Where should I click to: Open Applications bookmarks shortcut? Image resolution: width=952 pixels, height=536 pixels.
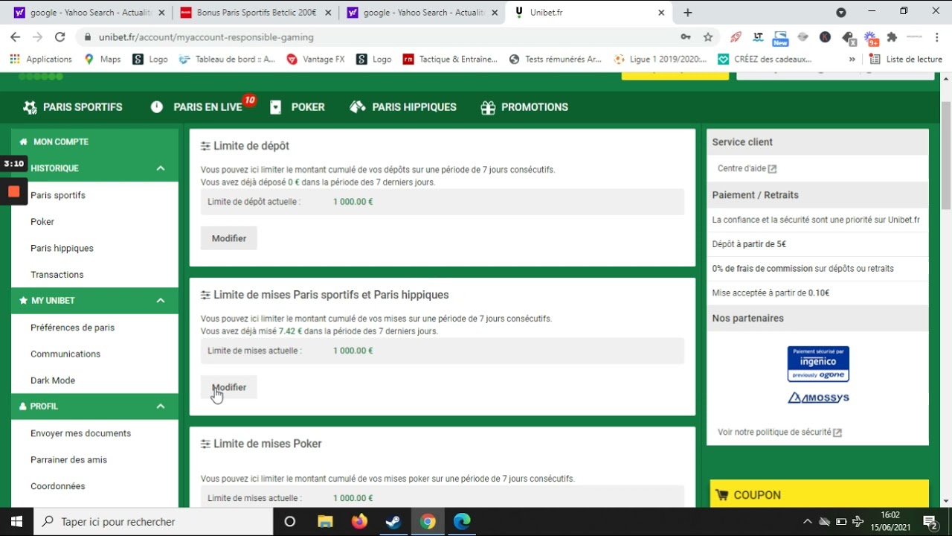coord(41,60)
